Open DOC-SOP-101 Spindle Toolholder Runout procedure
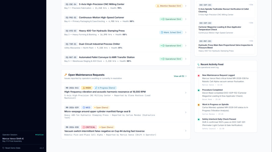The width and height of the screenshot is (272, 152). (x=226, y=10)
